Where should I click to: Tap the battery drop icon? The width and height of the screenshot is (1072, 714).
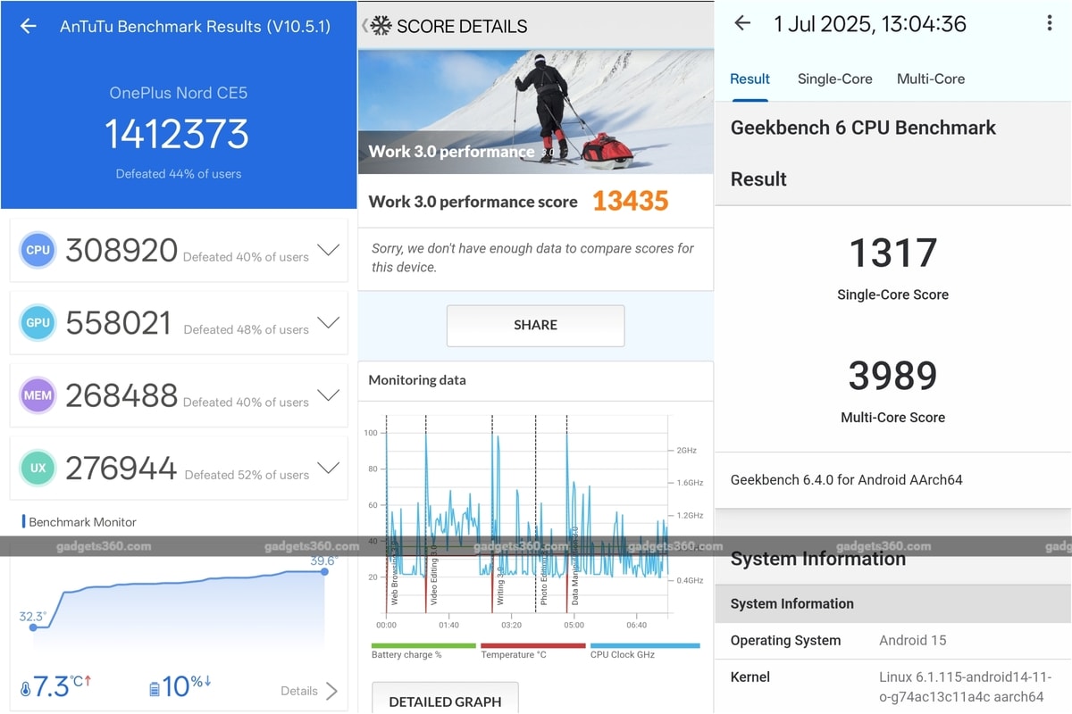(155, 688)
